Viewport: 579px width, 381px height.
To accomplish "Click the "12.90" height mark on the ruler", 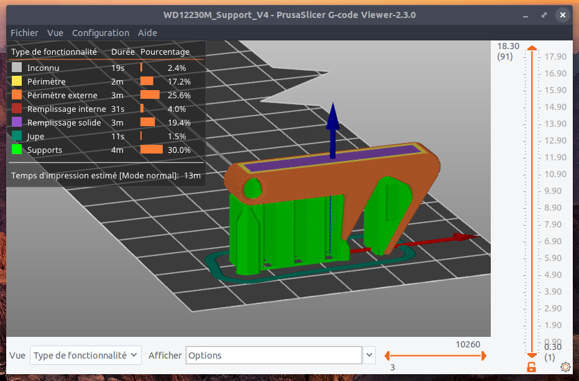I will tap(555, 140).
